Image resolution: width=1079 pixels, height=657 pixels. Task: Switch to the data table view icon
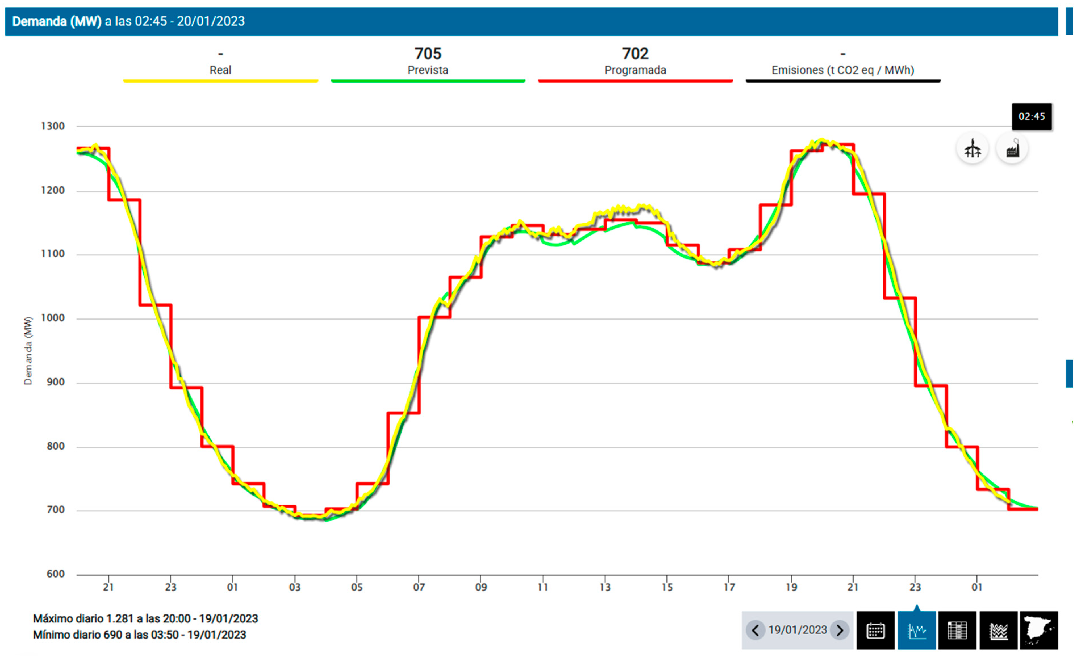[957, 630]
